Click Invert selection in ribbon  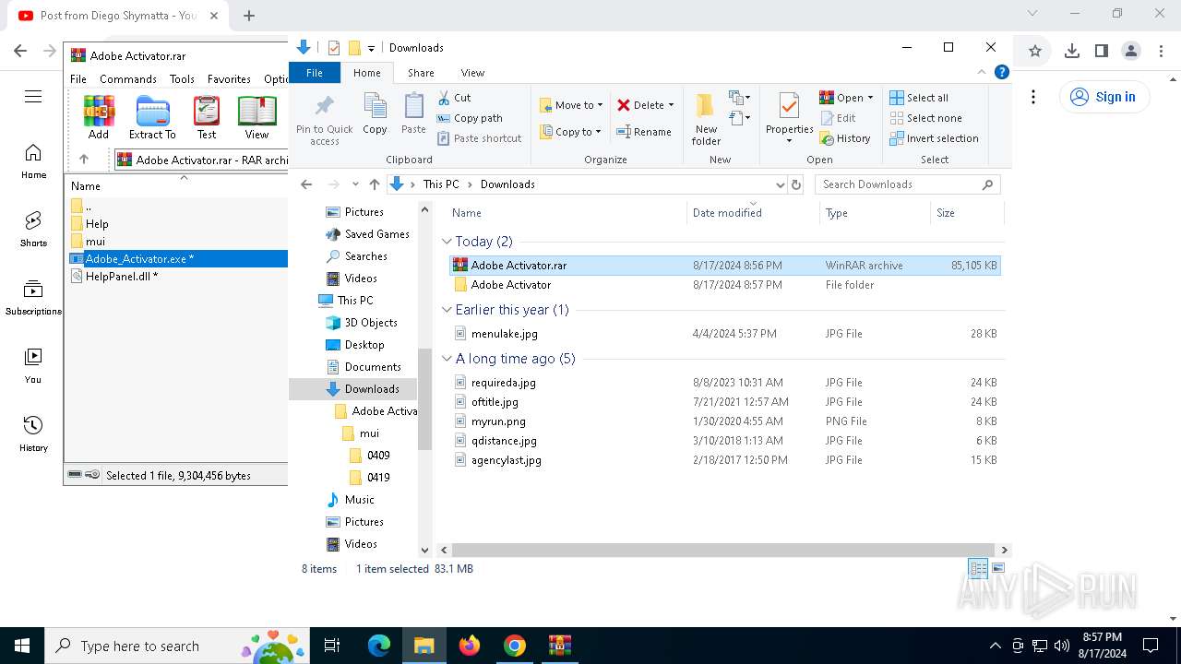[934, 138]
